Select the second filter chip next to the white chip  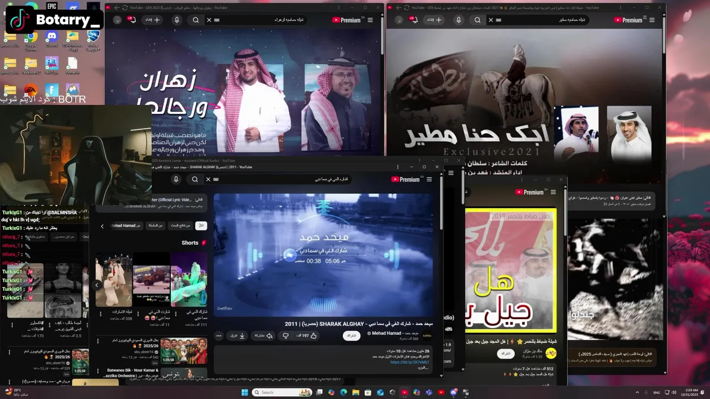pyautogui.click(x=180, y=226)
